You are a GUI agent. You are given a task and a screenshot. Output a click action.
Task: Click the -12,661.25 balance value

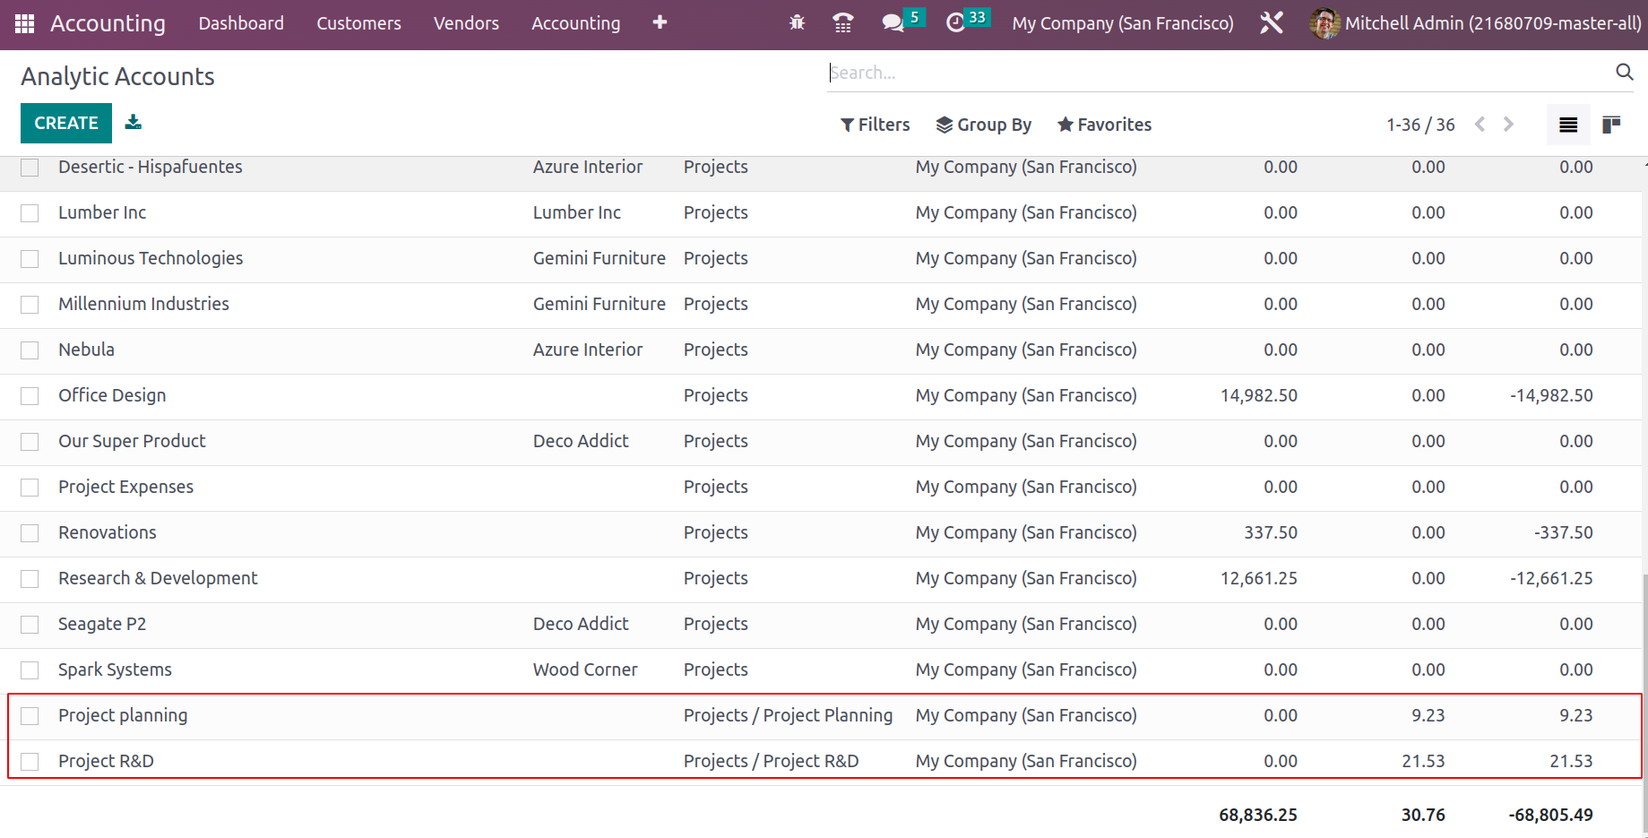[1551, 578]
